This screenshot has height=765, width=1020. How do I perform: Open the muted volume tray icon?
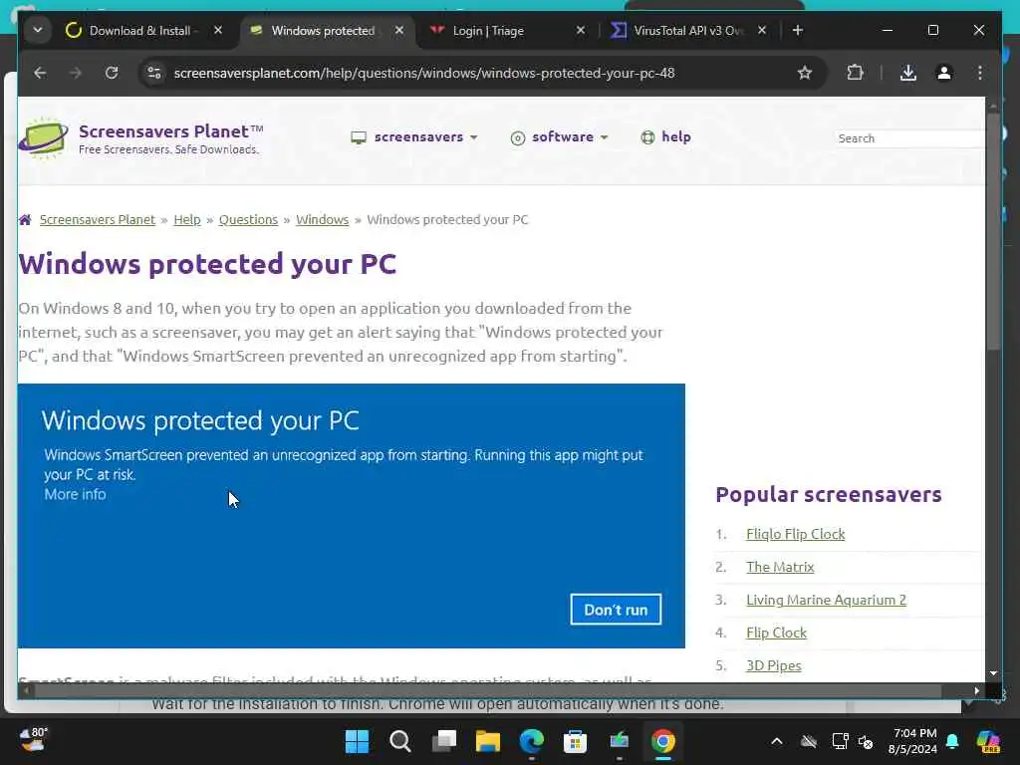[866, 741]
